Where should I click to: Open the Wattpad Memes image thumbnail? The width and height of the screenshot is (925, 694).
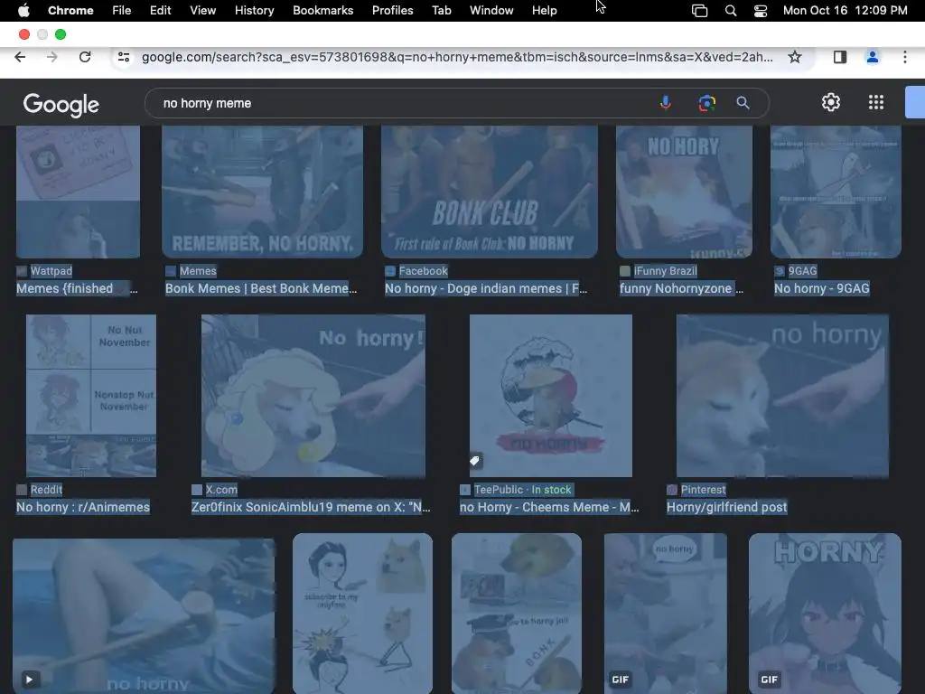pos(79,192)
